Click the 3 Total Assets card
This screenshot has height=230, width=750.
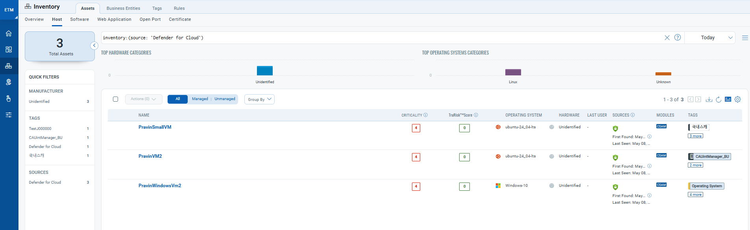click(x=60, y=46)
